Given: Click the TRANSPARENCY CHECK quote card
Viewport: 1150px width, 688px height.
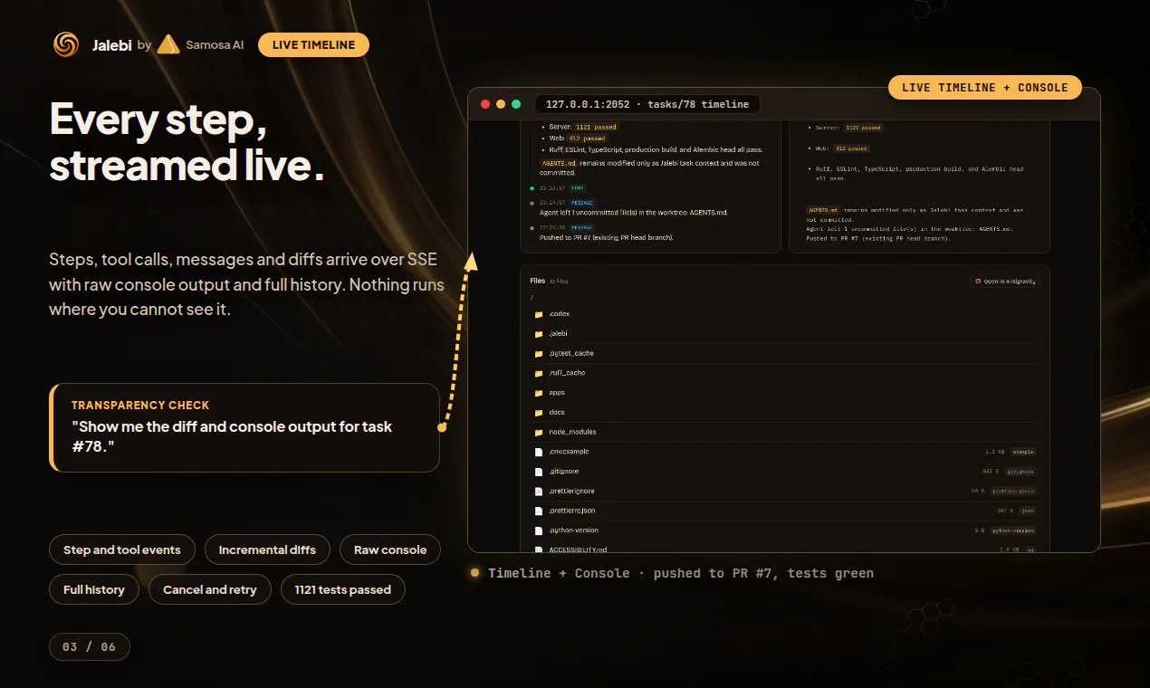Looking at the screenshot, I should (244, 427).
